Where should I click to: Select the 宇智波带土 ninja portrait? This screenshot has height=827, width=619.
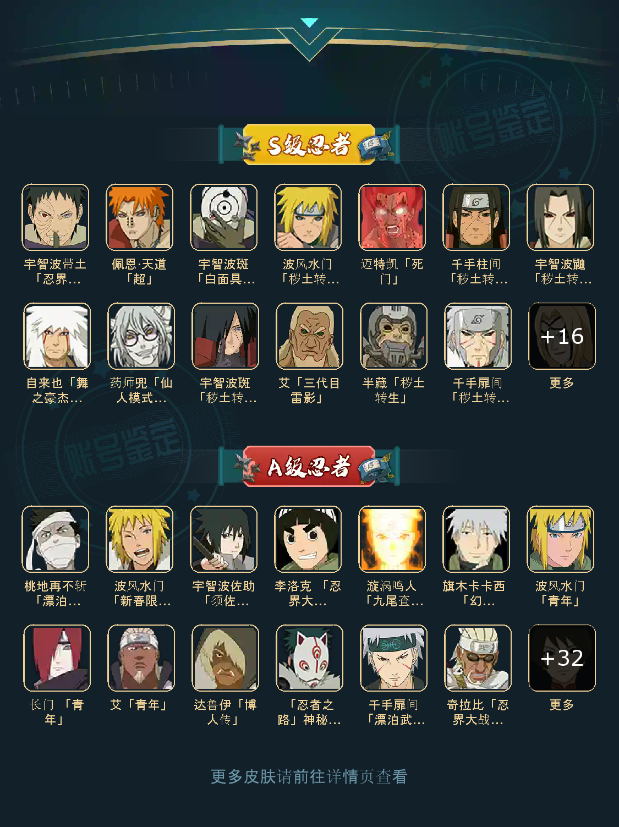pyautogui.click(x=55, y=217)
